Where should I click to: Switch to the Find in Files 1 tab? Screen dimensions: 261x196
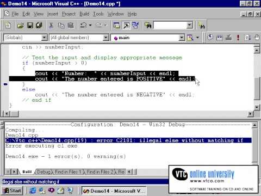pyautogui.click(x=68, y=171)
